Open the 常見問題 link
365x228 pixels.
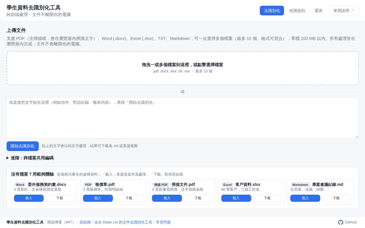[163, 222]
